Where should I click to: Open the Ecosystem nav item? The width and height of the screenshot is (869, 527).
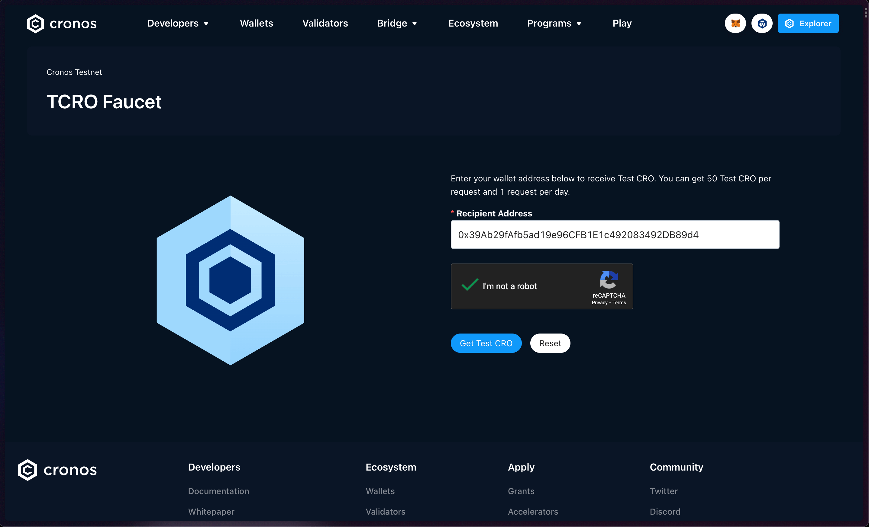point(473,23)
